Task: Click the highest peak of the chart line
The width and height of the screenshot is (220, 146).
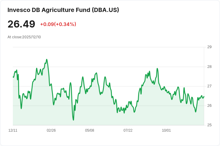Action: coord(47,60)
